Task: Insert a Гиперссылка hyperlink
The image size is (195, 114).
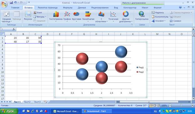Action: pos(142,16)
